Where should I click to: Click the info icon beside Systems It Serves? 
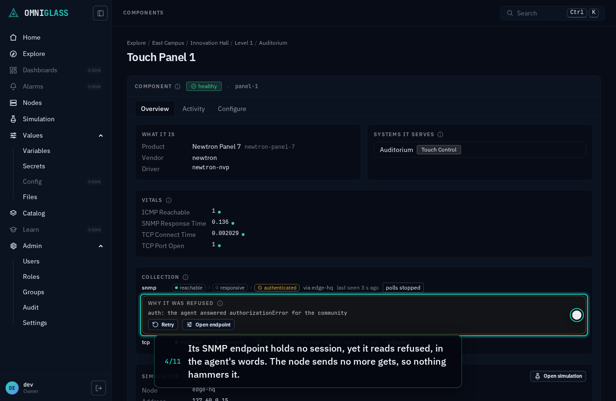click(x=441, y=134)
